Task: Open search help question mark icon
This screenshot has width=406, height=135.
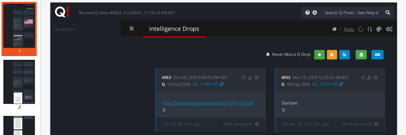Action: [307, 13]
